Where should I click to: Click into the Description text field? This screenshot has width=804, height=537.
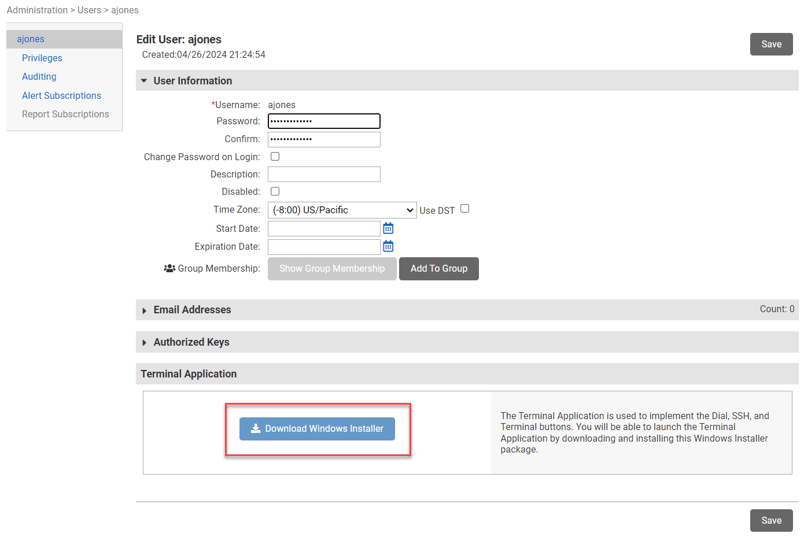(324, 174)
